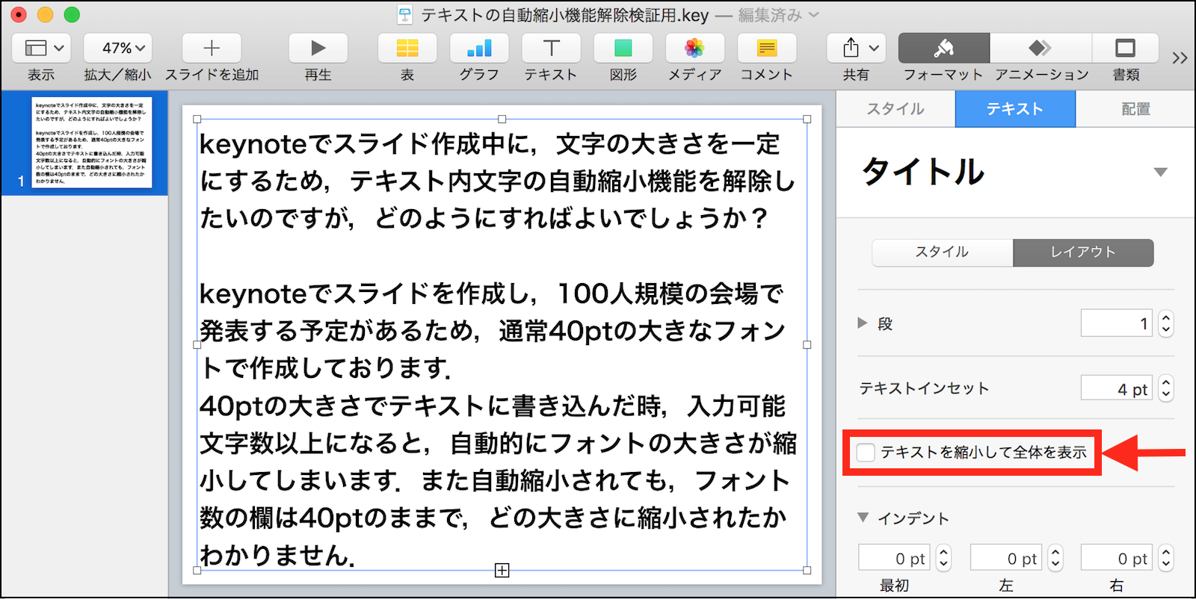Open the Animation (アニメーション) inspector

click(1041, 49)
